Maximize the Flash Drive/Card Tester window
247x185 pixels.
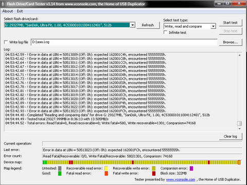(x=227, y=3)
